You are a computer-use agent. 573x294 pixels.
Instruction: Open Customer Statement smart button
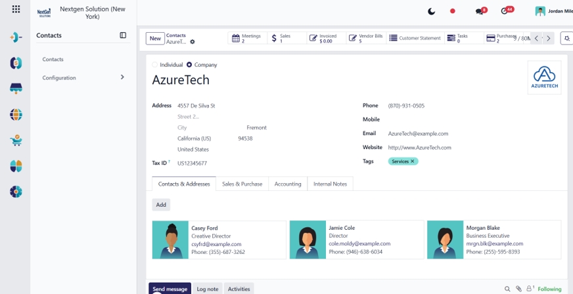415,38
